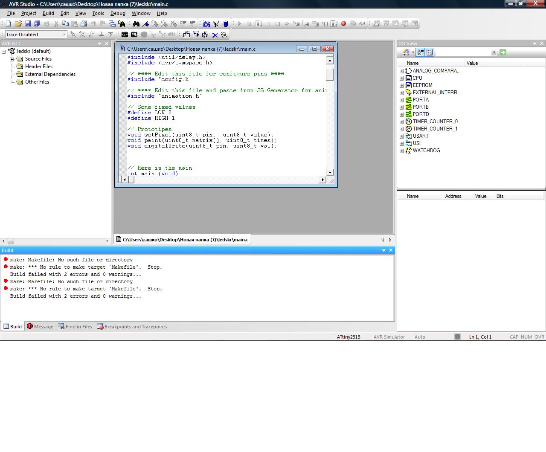The width and height of the screenshot is (546, 452).
Task: Toggle the list display mode in I/O View
Action: pos(430,52)
